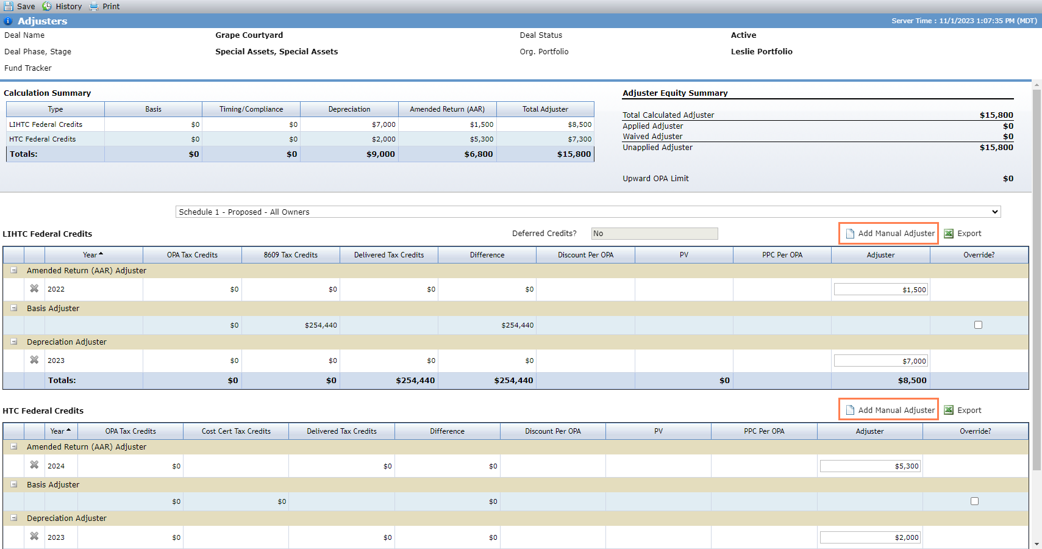1042x549 pixels.
Task: Click the vertical scrollbar thumb
Action: point(1037,281)
